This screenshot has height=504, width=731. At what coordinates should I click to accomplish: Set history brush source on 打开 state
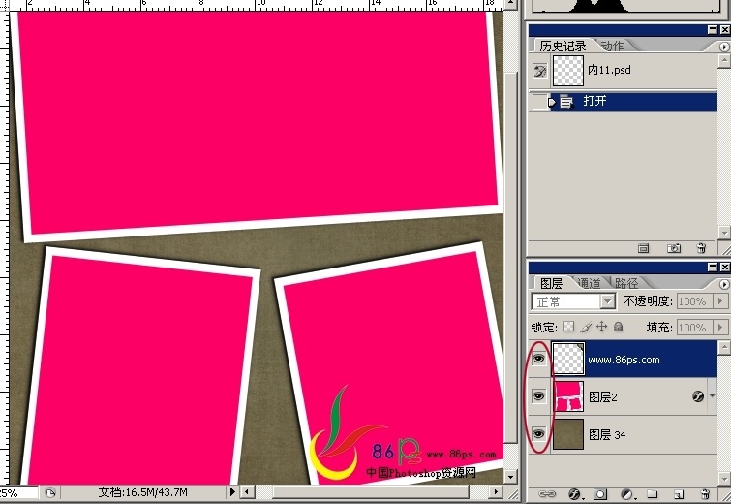coord(539,101)
